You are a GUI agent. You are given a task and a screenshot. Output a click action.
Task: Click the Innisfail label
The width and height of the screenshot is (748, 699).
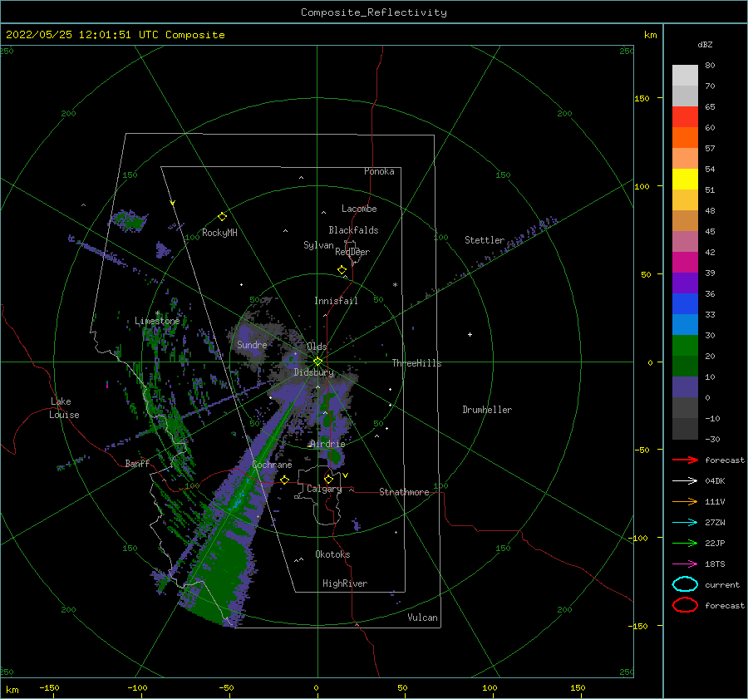click(336, 301)
